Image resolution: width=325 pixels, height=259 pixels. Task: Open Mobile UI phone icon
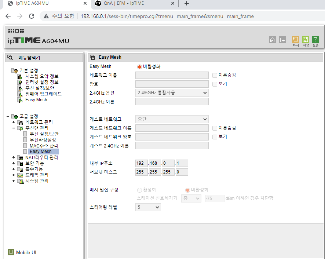coord(11,252)
